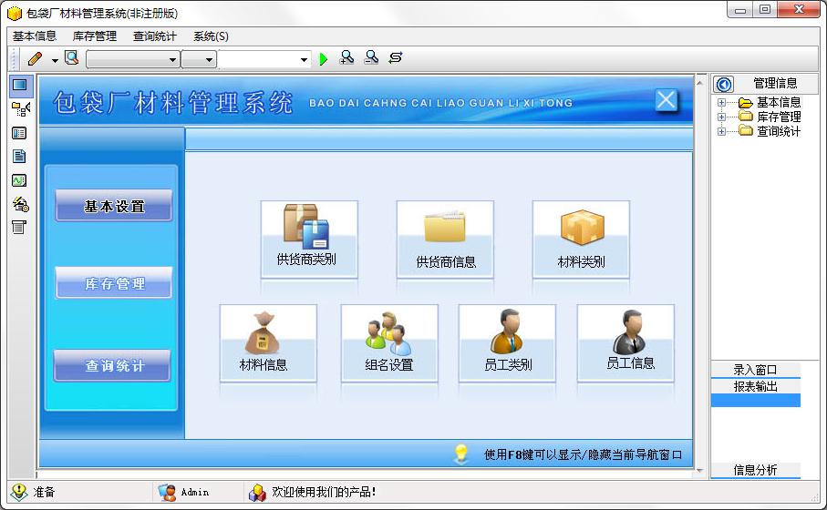Open the 系统(S) menu
827x510 pixels.
tap(211, 36)
